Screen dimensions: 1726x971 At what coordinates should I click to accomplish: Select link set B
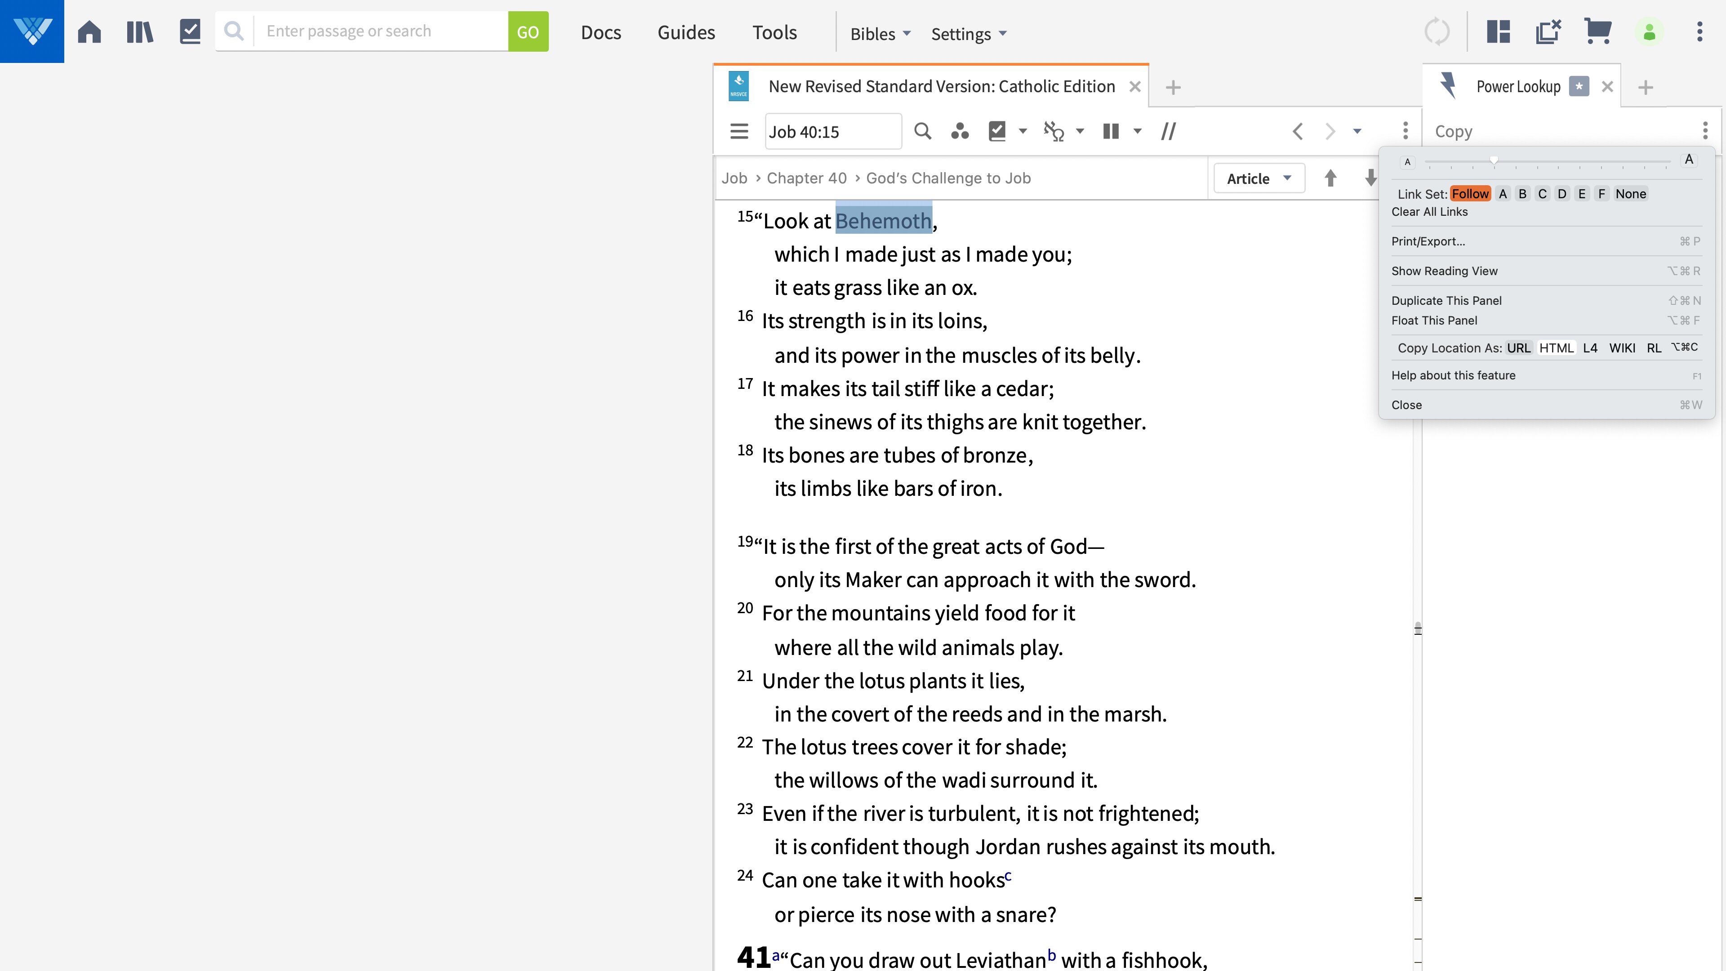tap(1522, 194)
